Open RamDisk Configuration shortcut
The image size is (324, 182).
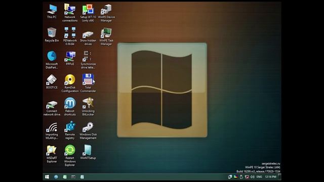[70, 83]
